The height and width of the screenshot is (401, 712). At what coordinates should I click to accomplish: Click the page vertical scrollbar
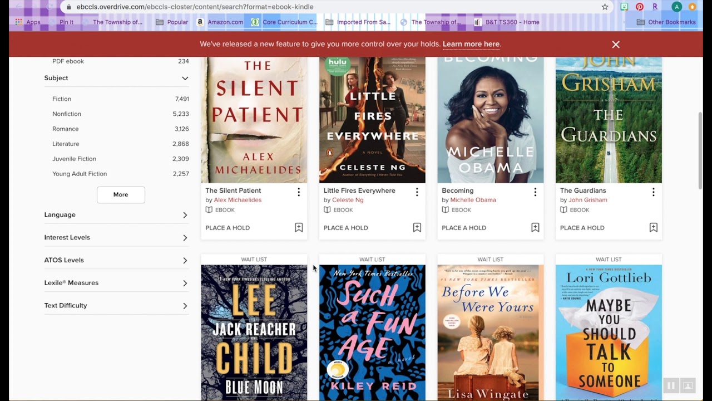pos(700,150)
